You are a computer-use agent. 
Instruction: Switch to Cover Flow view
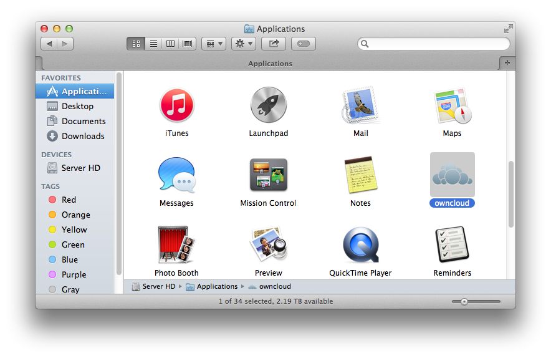pos(187,44)
